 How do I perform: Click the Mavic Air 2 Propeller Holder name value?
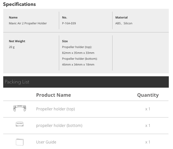(x=28, y=23)
